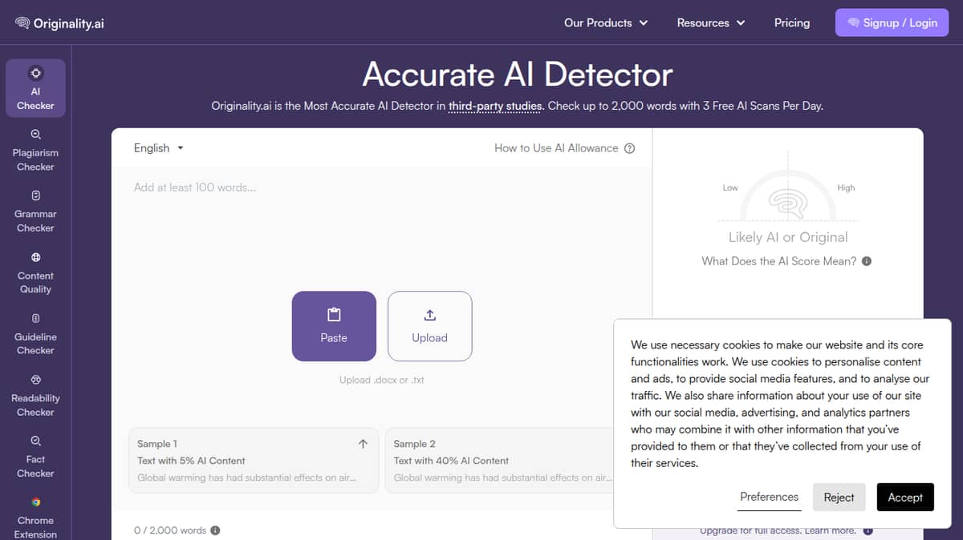Click the Signup / Login button

[x=892, y=22]
